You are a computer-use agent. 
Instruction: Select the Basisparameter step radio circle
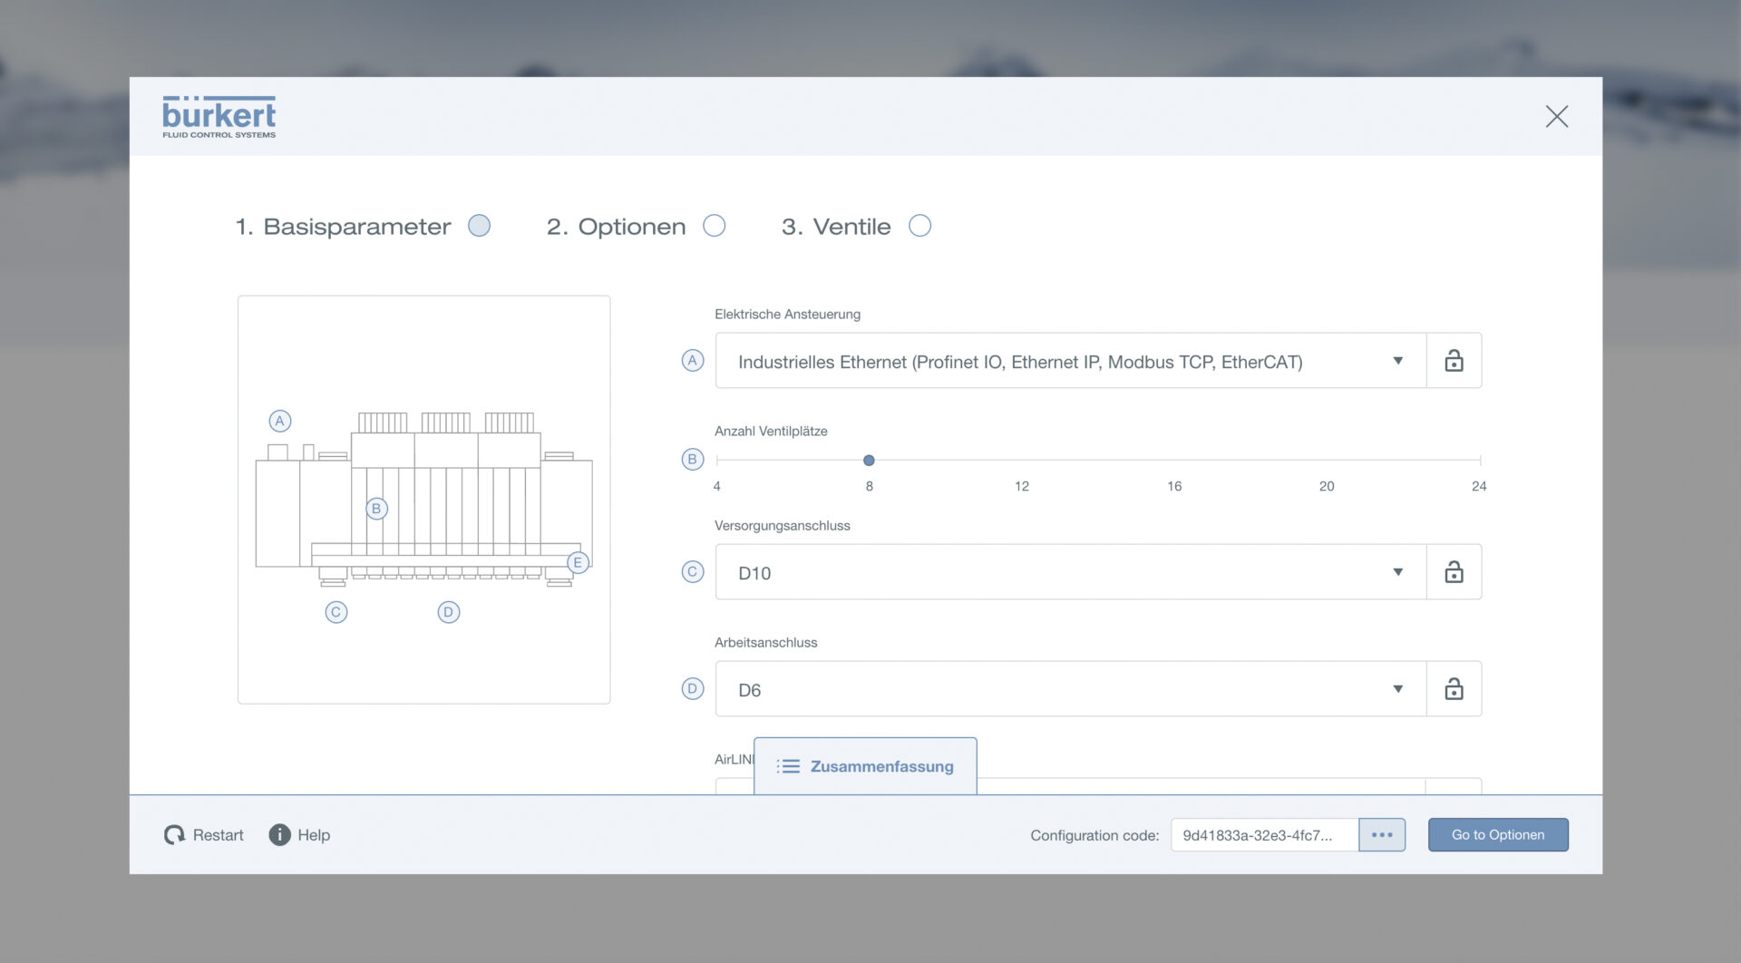479,226
